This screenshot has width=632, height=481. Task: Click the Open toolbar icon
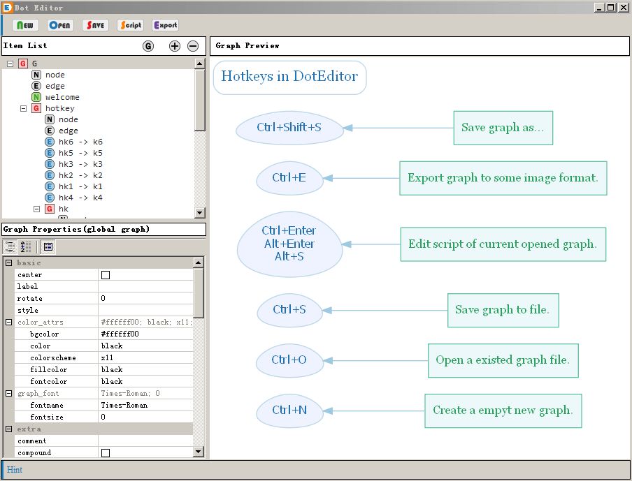59,24
